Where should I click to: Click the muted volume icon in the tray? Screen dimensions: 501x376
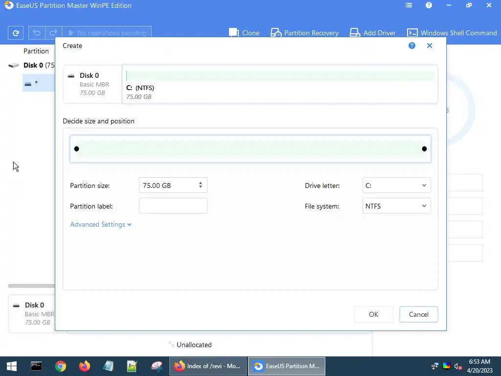click(458, 366)
